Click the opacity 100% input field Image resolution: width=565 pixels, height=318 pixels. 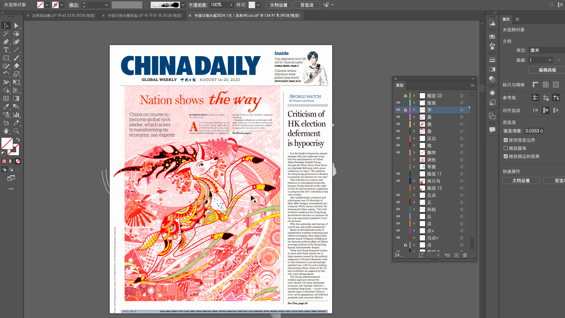219,5
